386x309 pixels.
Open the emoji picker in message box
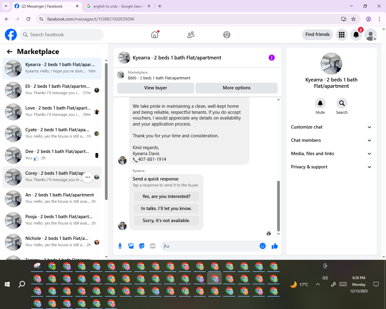263,246
